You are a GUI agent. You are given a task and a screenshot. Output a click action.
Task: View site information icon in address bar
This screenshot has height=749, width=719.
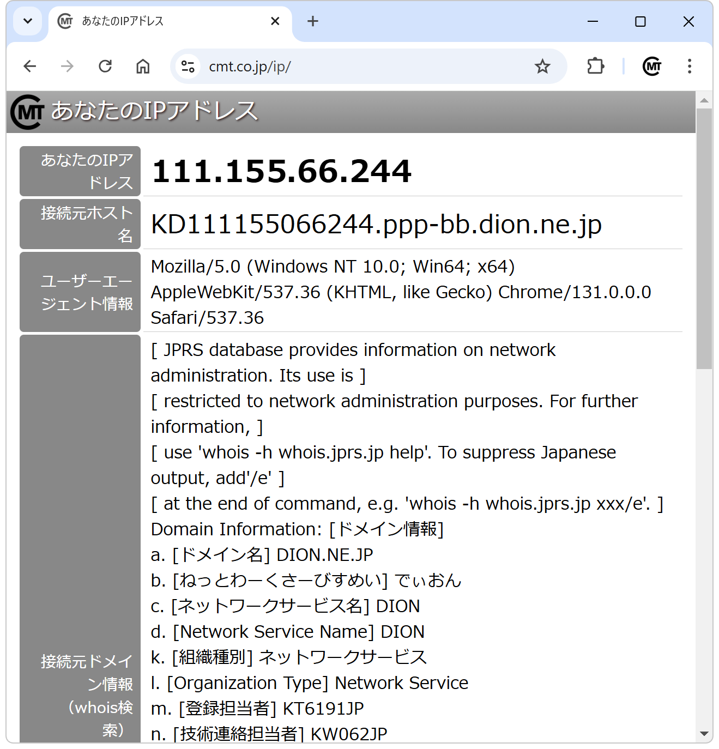pyautogui.click(x=188, y=67)
